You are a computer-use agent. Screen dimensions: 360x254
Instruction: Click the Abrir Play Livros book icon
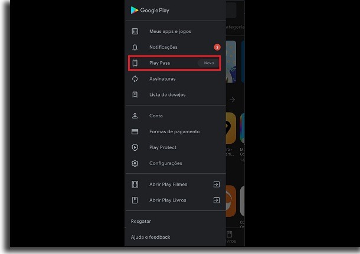pos(135,200)
